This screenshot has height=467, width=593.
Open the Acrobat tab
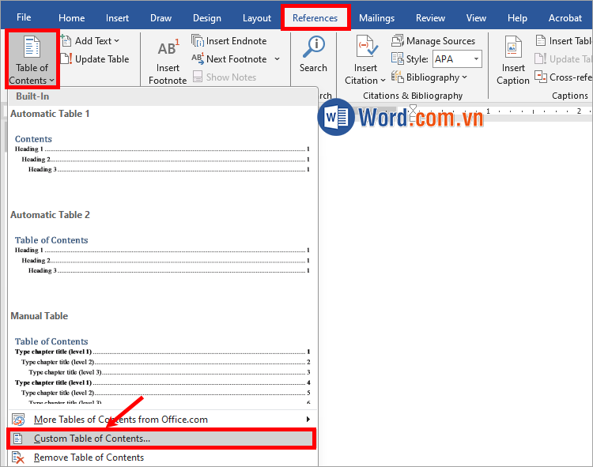click(565, 17)
